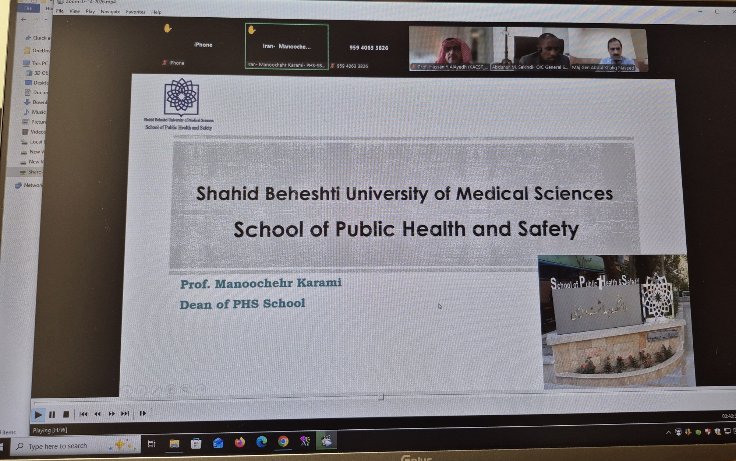The height and width of the screenshot is (461, 736).
Task: Open the recent locations dropdown in File Explorer
Action: pos(46,20)
